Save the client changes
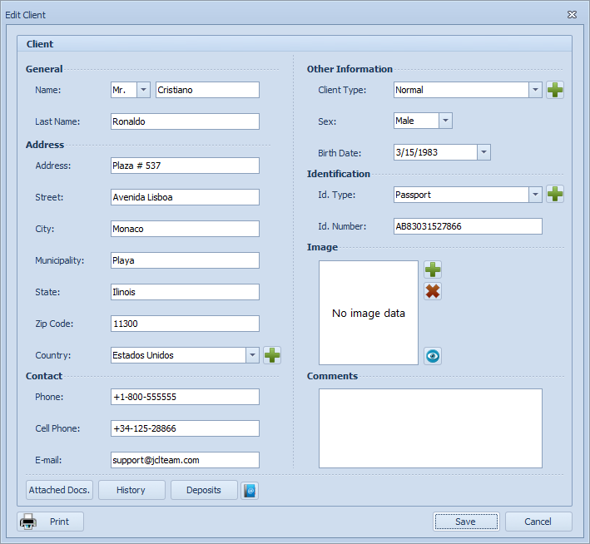This screenshot has width=590, height=544. pos(466,522)
